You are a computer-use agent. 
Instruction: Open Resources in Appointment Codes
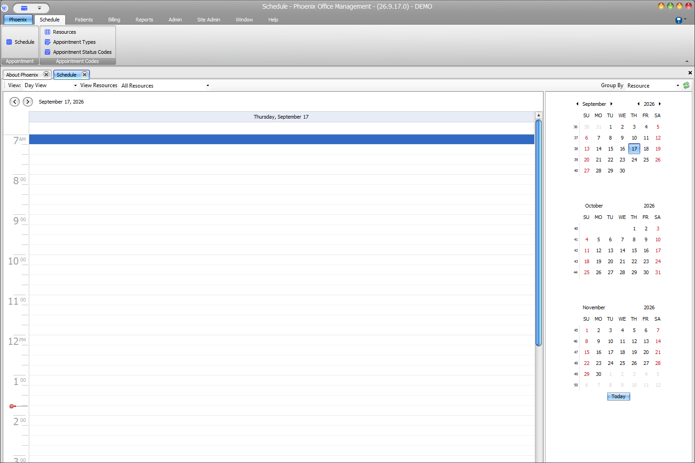click(x=60, y=32)
